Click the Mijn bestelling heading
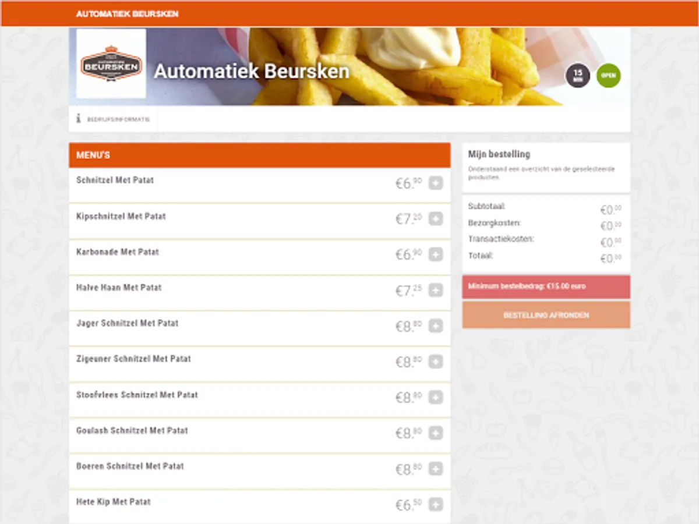This screenshot has height=524, width=699. coord(499,154)
